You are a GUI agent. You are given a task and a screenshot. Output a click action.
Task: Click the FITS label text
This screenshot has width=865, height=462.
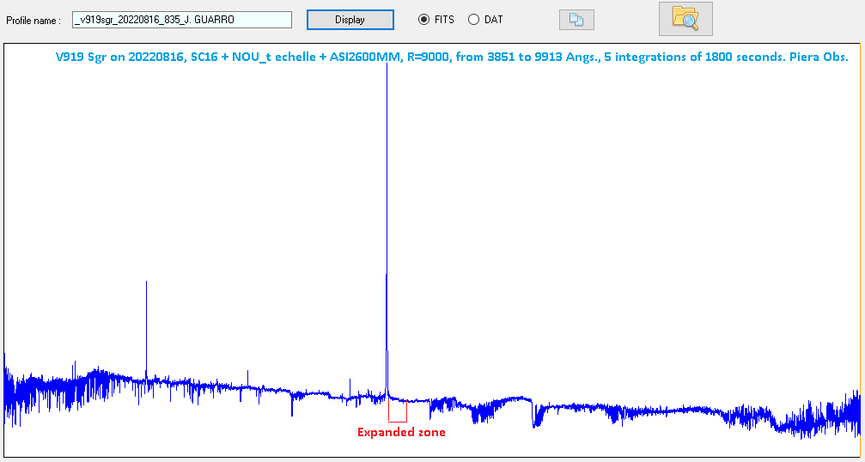coord(444,20)
